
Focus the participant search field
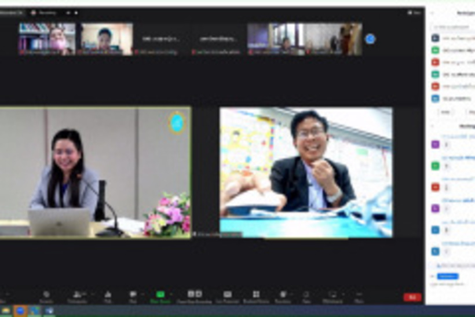point(453,27)
